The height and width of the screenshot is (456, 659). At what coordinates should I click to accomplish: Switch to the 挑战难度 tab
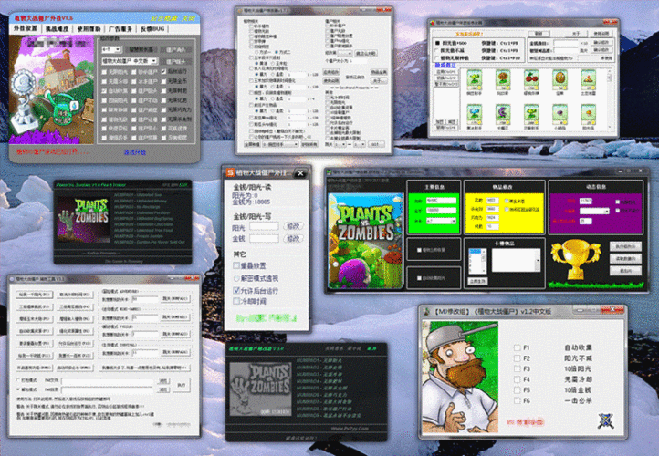(57, 29)
